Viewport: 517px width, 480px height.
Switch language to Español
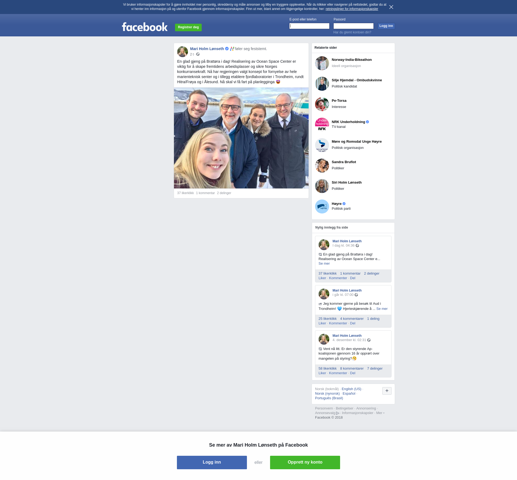[x=349, y=394]
